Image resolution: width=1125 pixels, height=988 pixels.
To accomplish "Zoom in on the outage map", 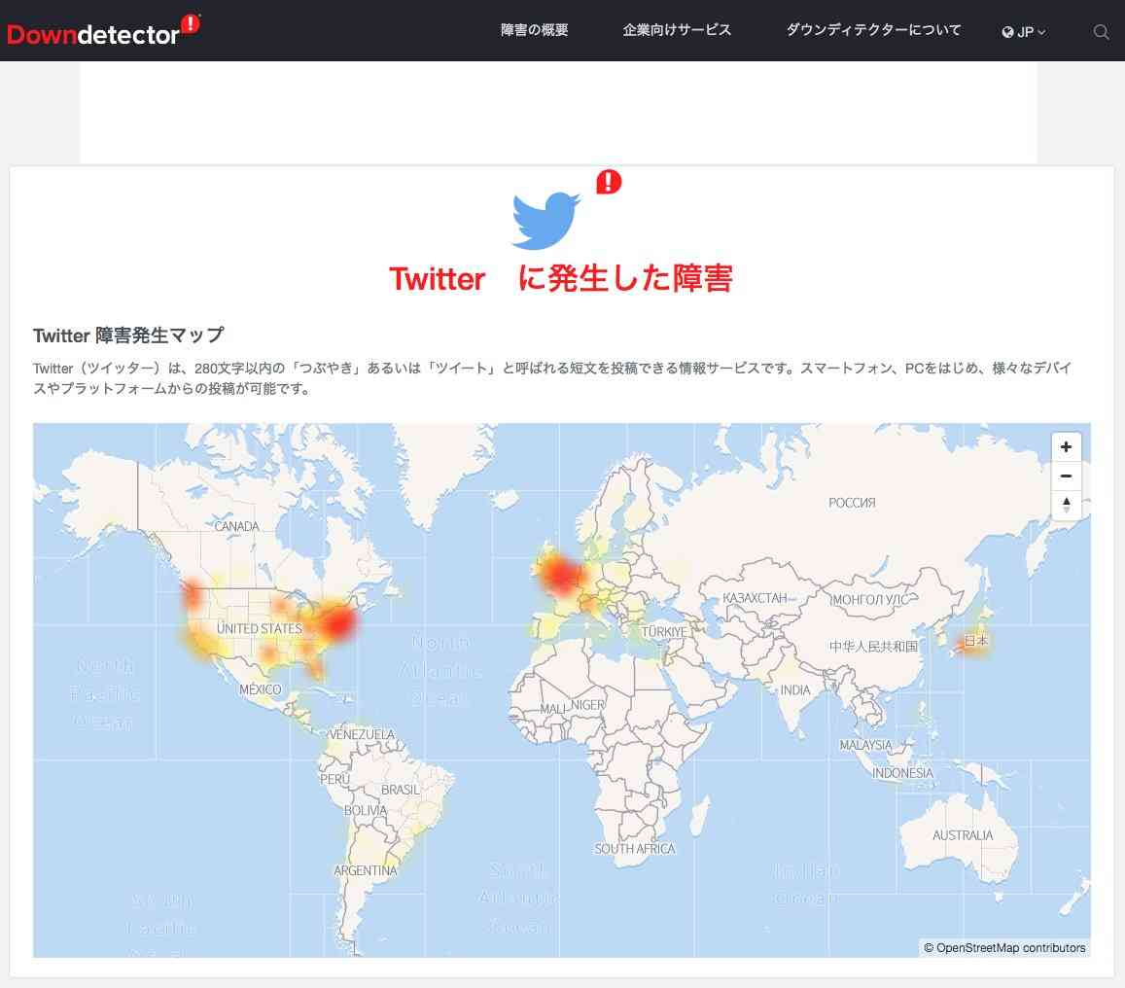I will tap(1066, 447).
